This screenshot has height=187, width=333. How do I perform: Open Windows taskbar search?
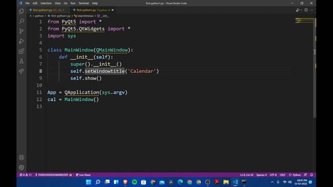point(98,182)
